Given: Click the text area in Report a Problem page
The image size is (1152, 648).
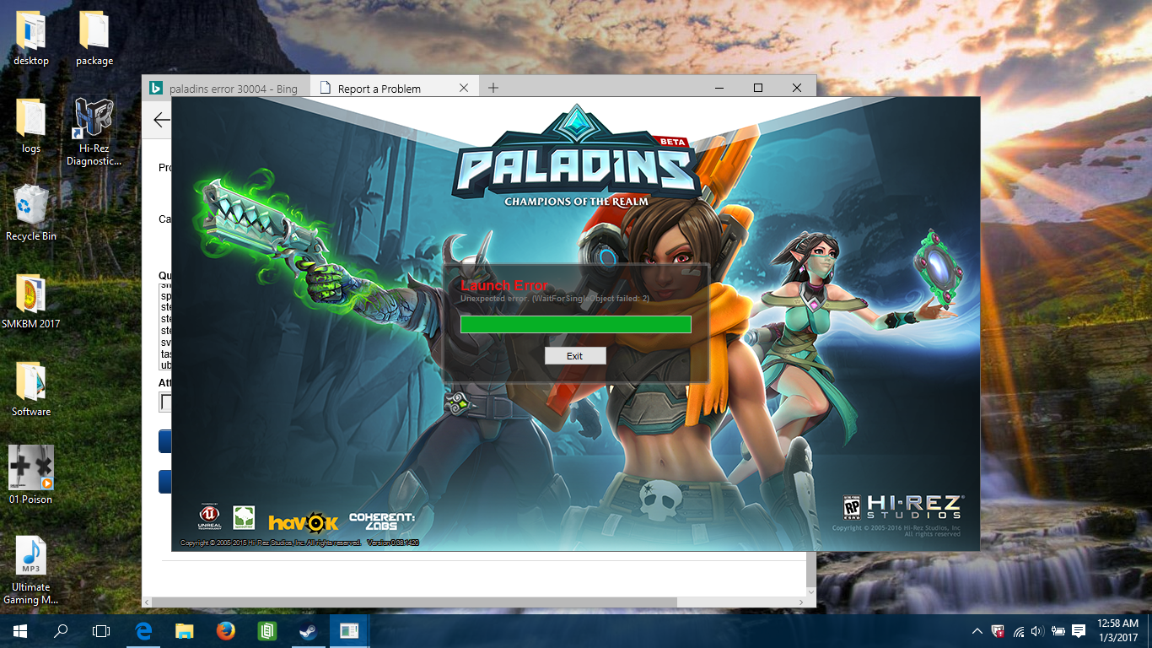Looking at the screenshot, I should [x=164, y=327].
